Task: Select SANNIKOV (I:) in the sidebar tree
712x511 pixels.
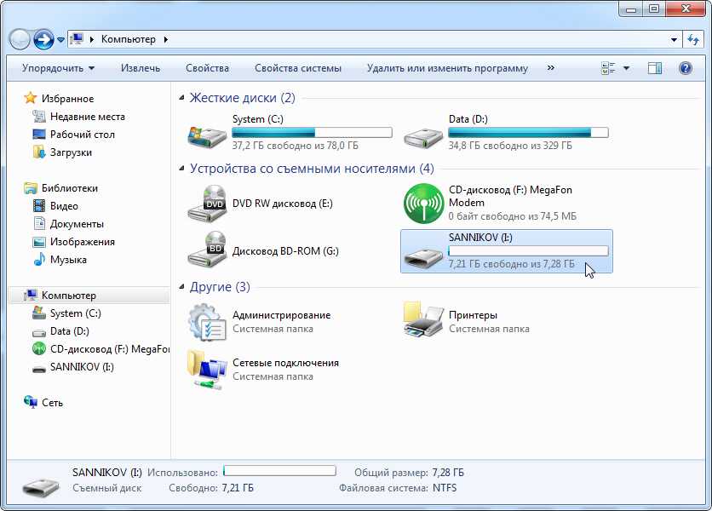Action: (x=82, y=367)
